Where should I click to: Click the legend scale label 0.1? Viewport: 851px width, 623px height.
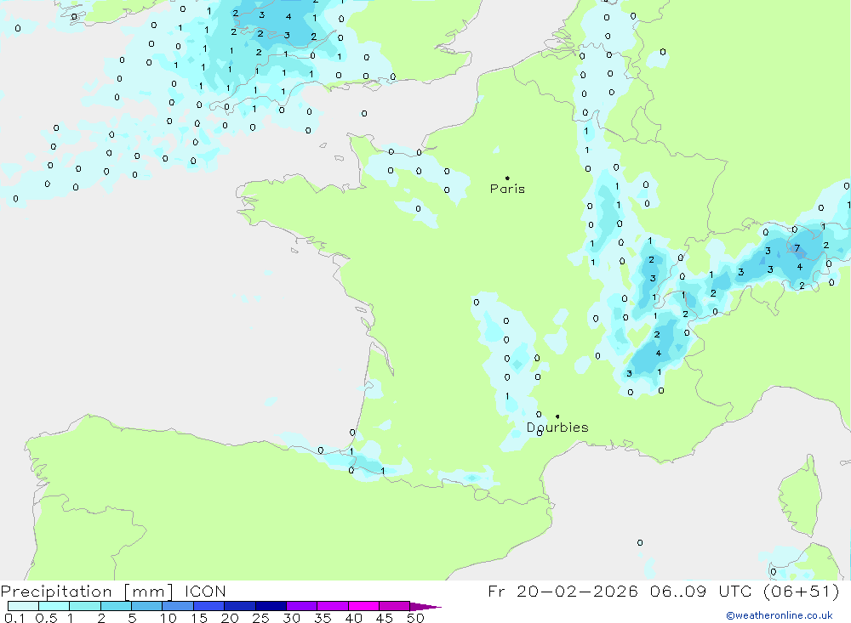click(14, 618)
